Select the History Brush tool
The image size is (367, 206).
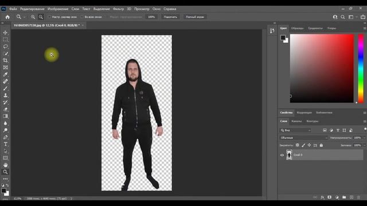click(x=5, y=102)
